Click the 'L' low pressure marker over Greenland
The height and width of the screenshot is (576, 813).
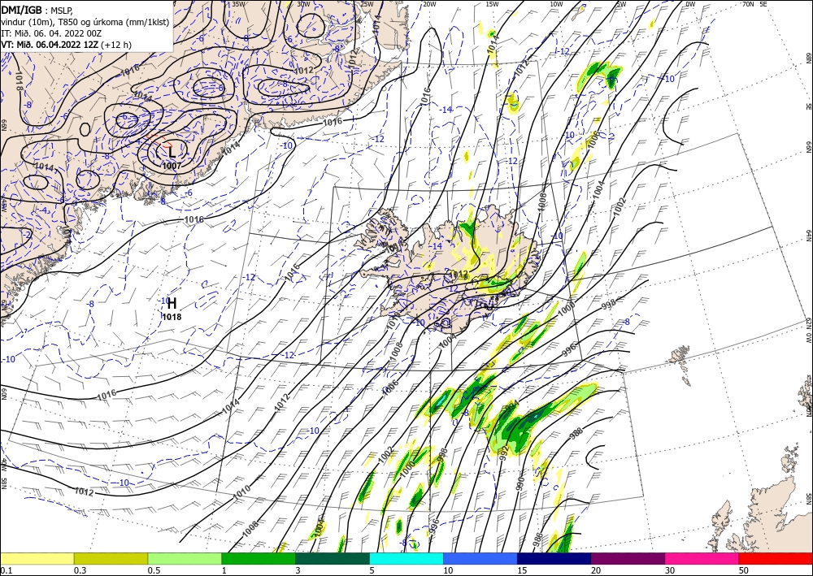tap(172, 153)
